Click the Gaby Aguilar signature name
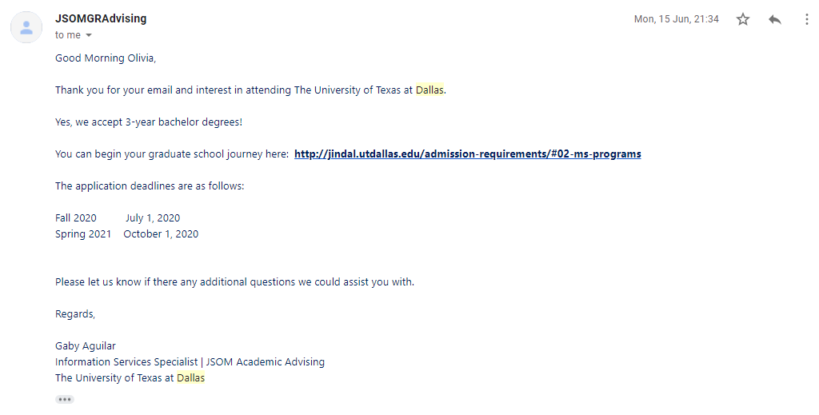Viewport: 819px width, 415px height. coord(86,346)
